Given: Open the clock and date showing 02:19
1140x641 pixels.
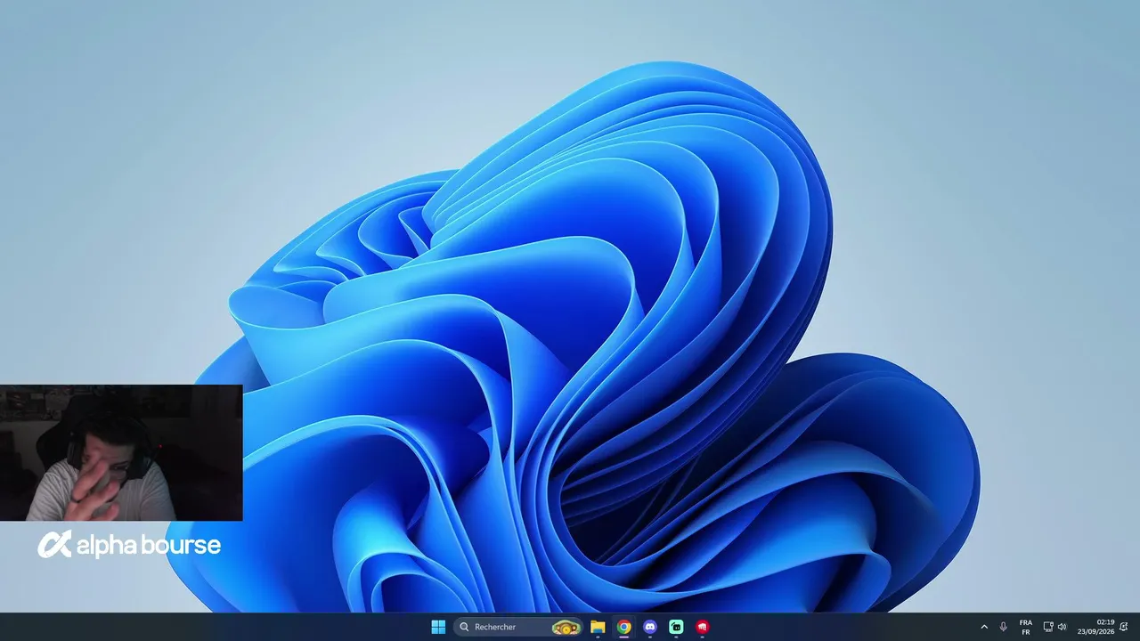Looking at the screenshot, I should [1096, 627].
